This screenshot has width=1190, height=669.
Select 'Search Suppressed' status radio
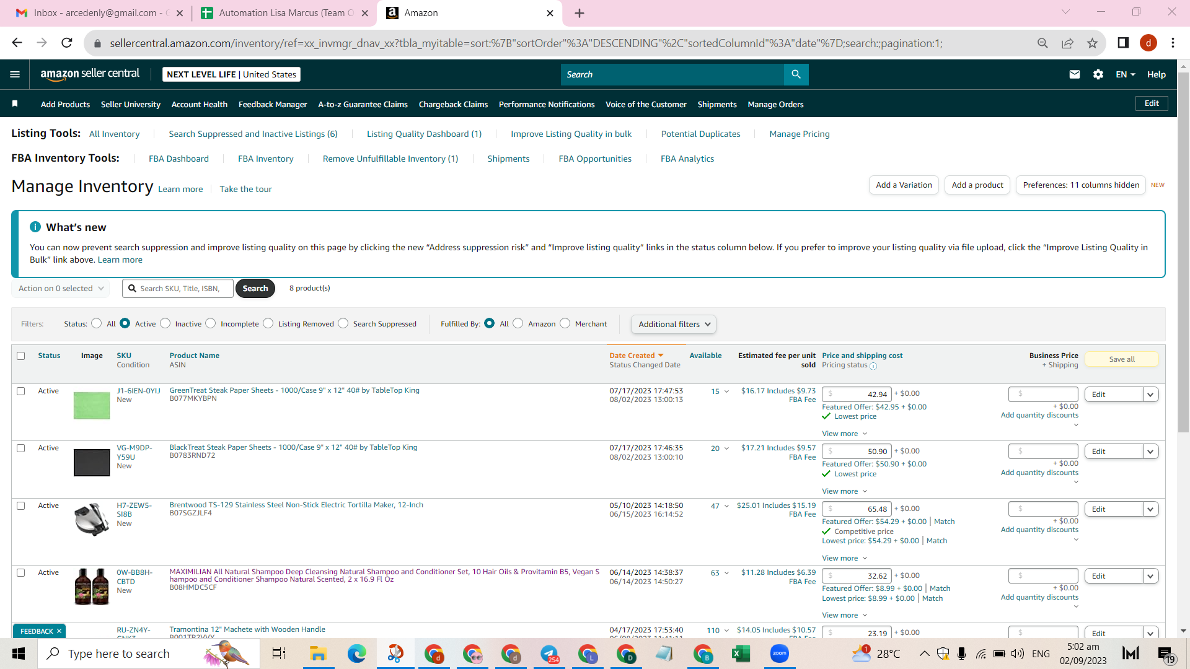(x=343, y=323)
